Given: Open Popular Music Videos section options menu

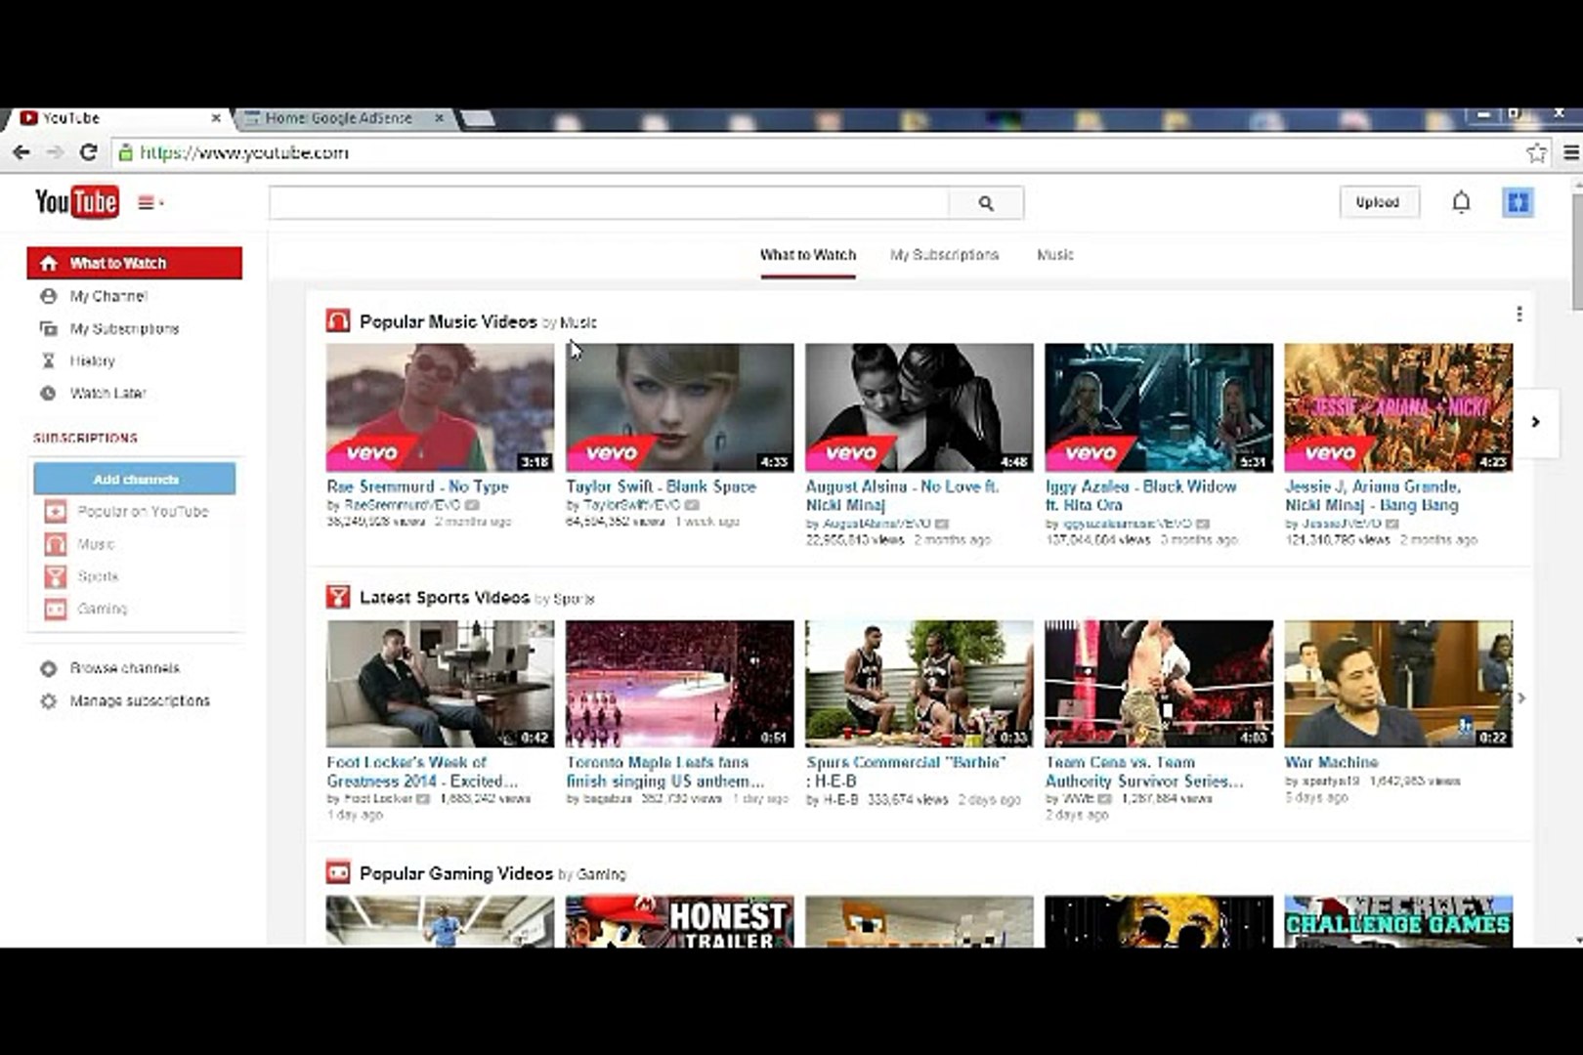Looking at the screenshot, I should tap(1519, 314).
